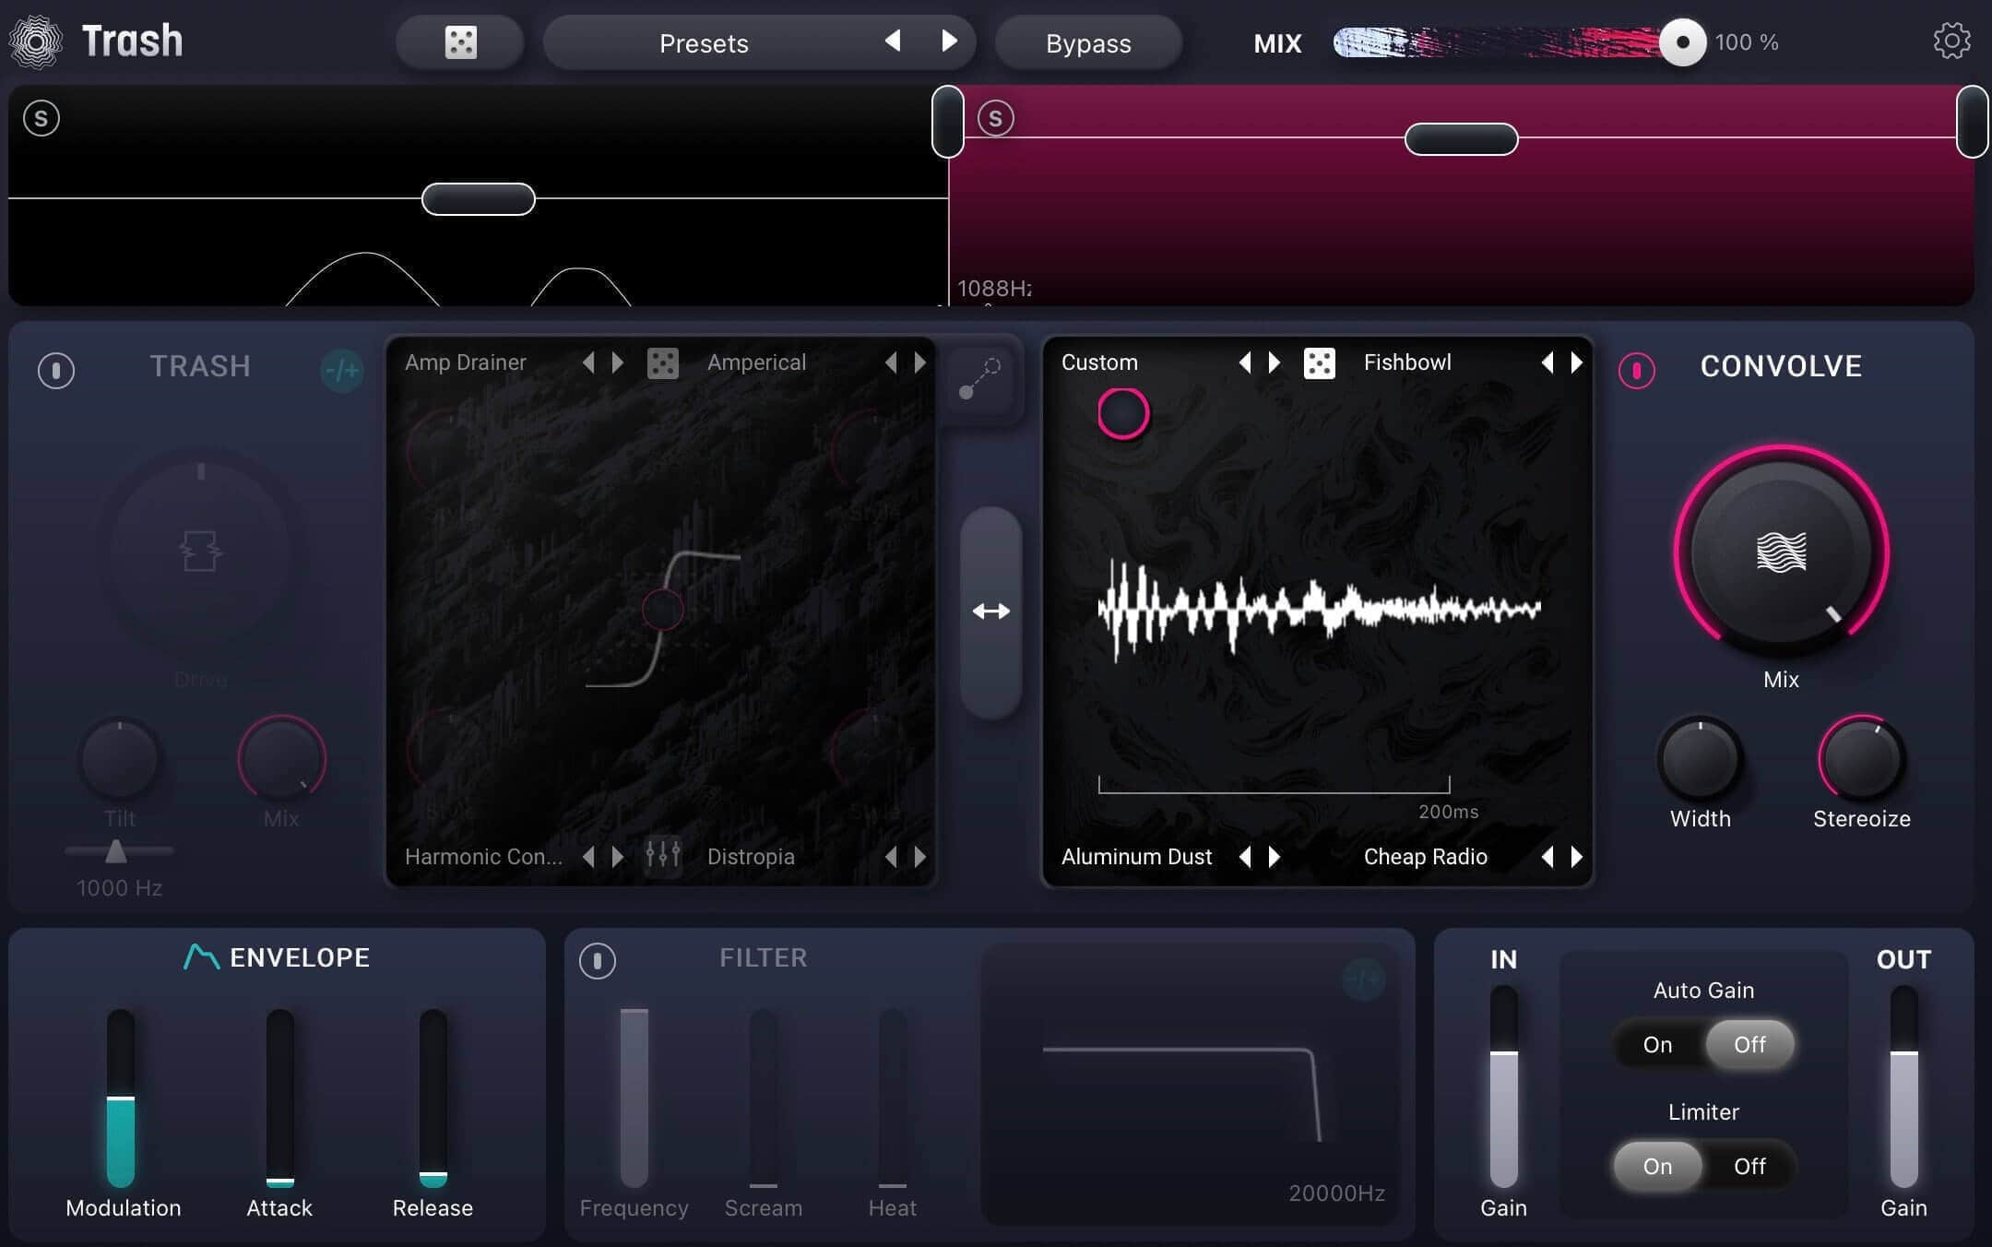
Task: Click the Bypass button
Action: [1088, 42]
